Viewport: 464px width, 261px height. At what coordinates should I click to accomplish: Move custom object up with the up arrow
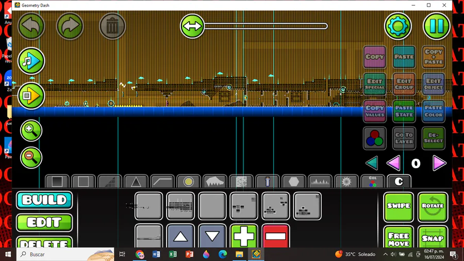pos(180,236)
